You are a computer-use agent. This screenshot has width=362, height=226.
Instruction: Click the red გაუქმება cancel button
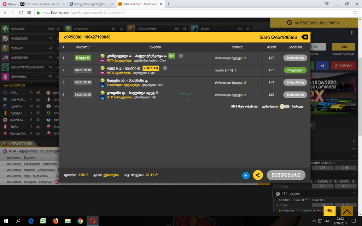[343, 66]
